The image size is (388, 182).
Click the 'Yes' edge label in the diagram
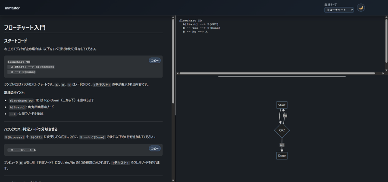[282, 145]
